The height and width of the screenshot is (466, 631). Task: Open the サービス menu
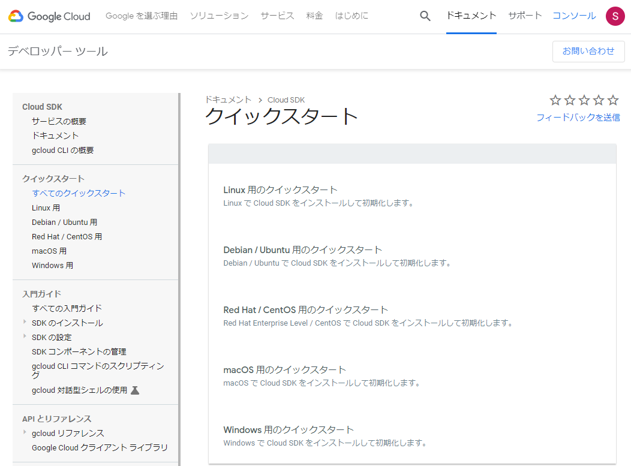pos(277,16)
